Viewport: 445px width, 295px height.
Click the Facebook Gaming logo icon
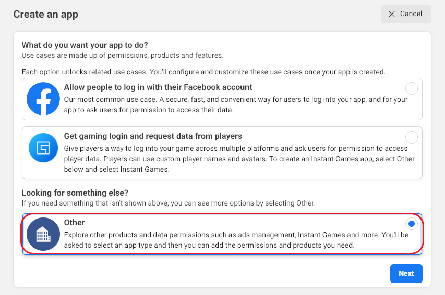(43, 148)
